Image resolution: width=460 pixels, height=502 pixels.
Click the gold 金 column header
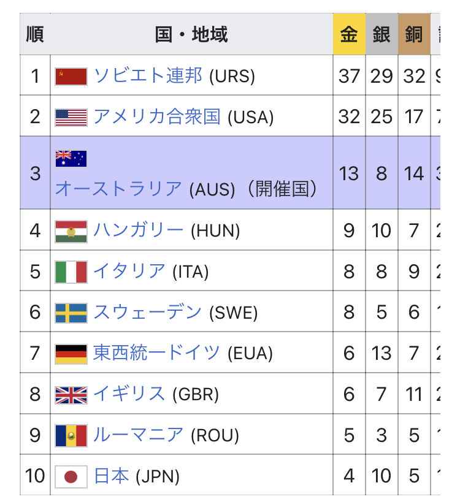point(349,34)
